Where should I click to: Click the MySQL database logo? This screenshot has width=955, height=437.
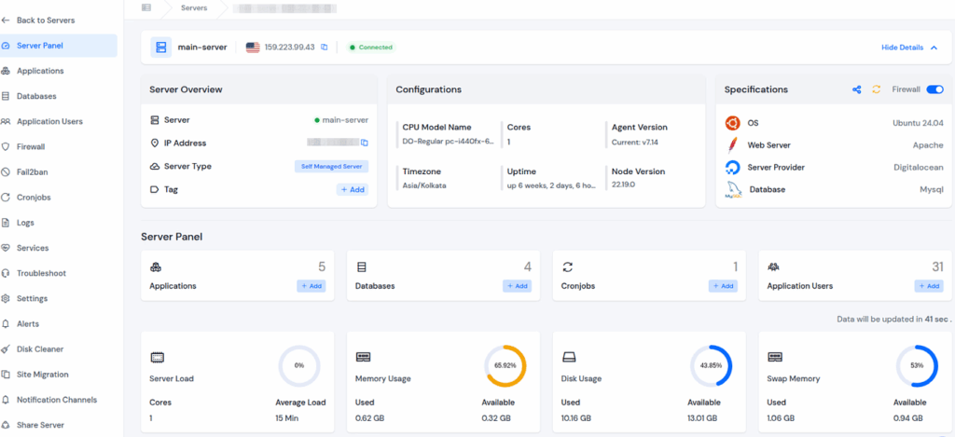point(733,190)
